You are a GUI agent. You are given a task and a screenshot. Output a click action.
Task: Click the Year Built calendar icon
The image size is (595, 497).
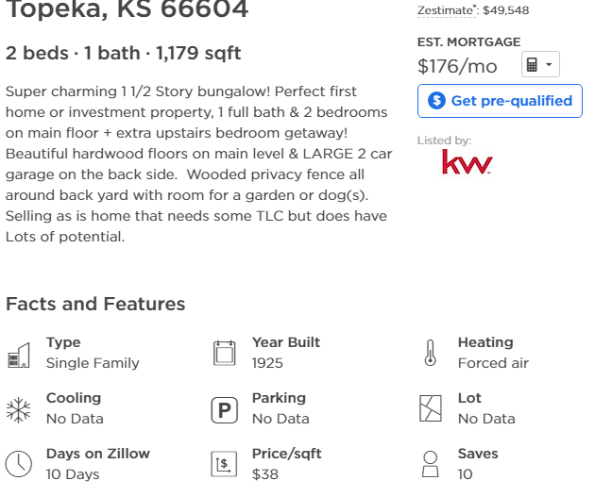pyautogui.click(x=224, y=353)
